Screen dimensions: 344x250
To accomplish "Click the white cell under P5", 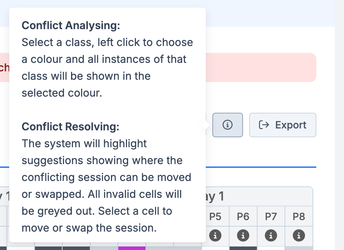I will click(215, 248).
